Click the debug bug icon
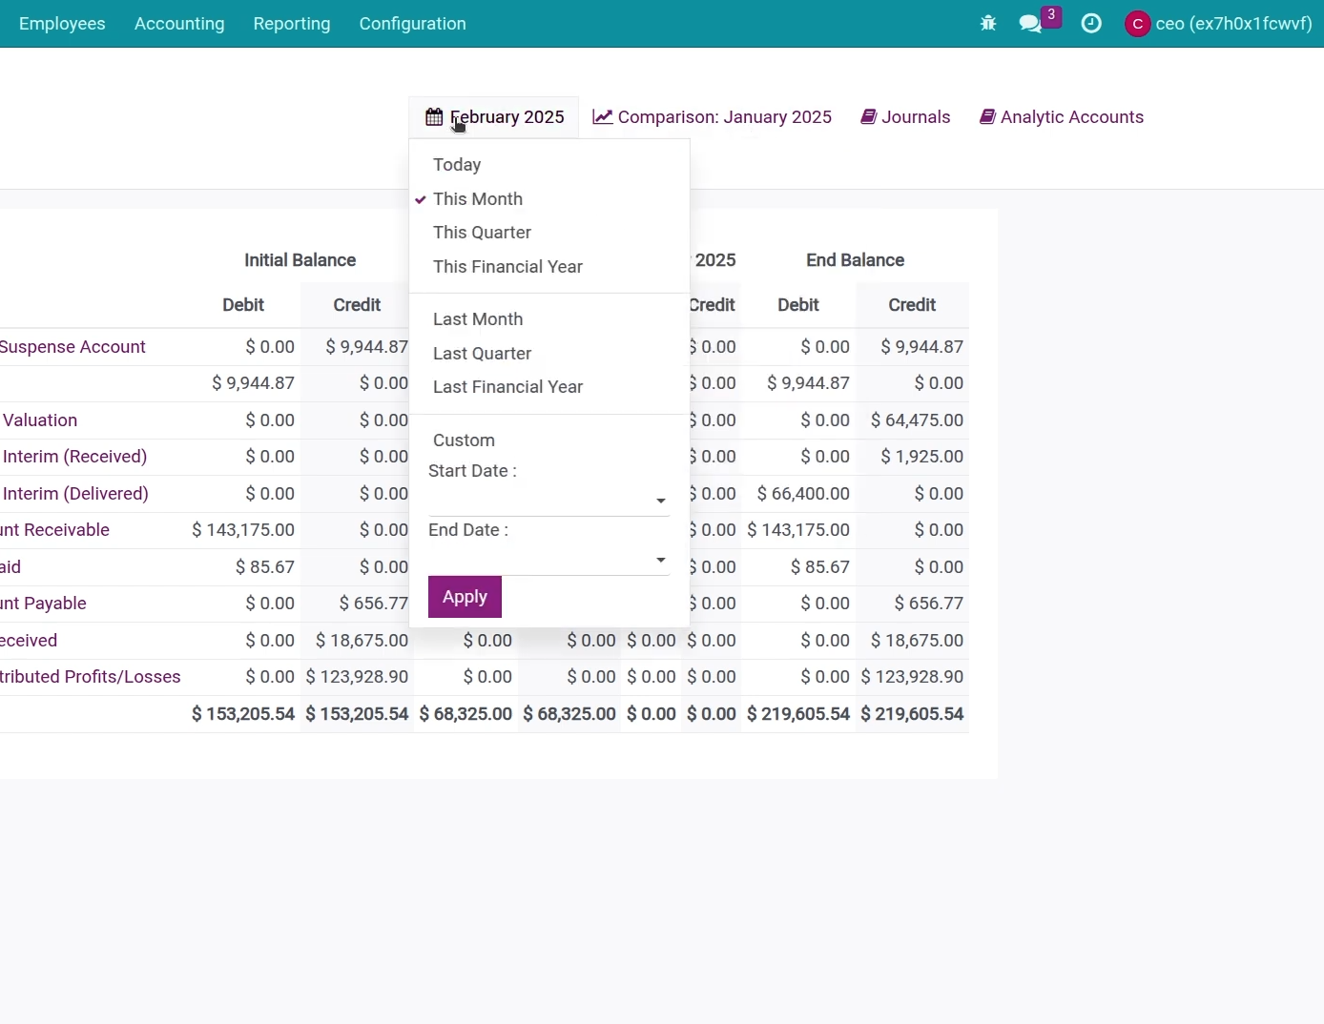The image size is (1324, 1024). 988,24
